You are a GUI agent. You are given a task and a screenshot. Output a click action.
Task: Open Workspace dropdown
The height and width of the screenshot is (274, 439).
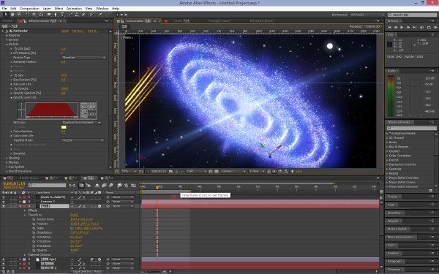coord(367,15)
